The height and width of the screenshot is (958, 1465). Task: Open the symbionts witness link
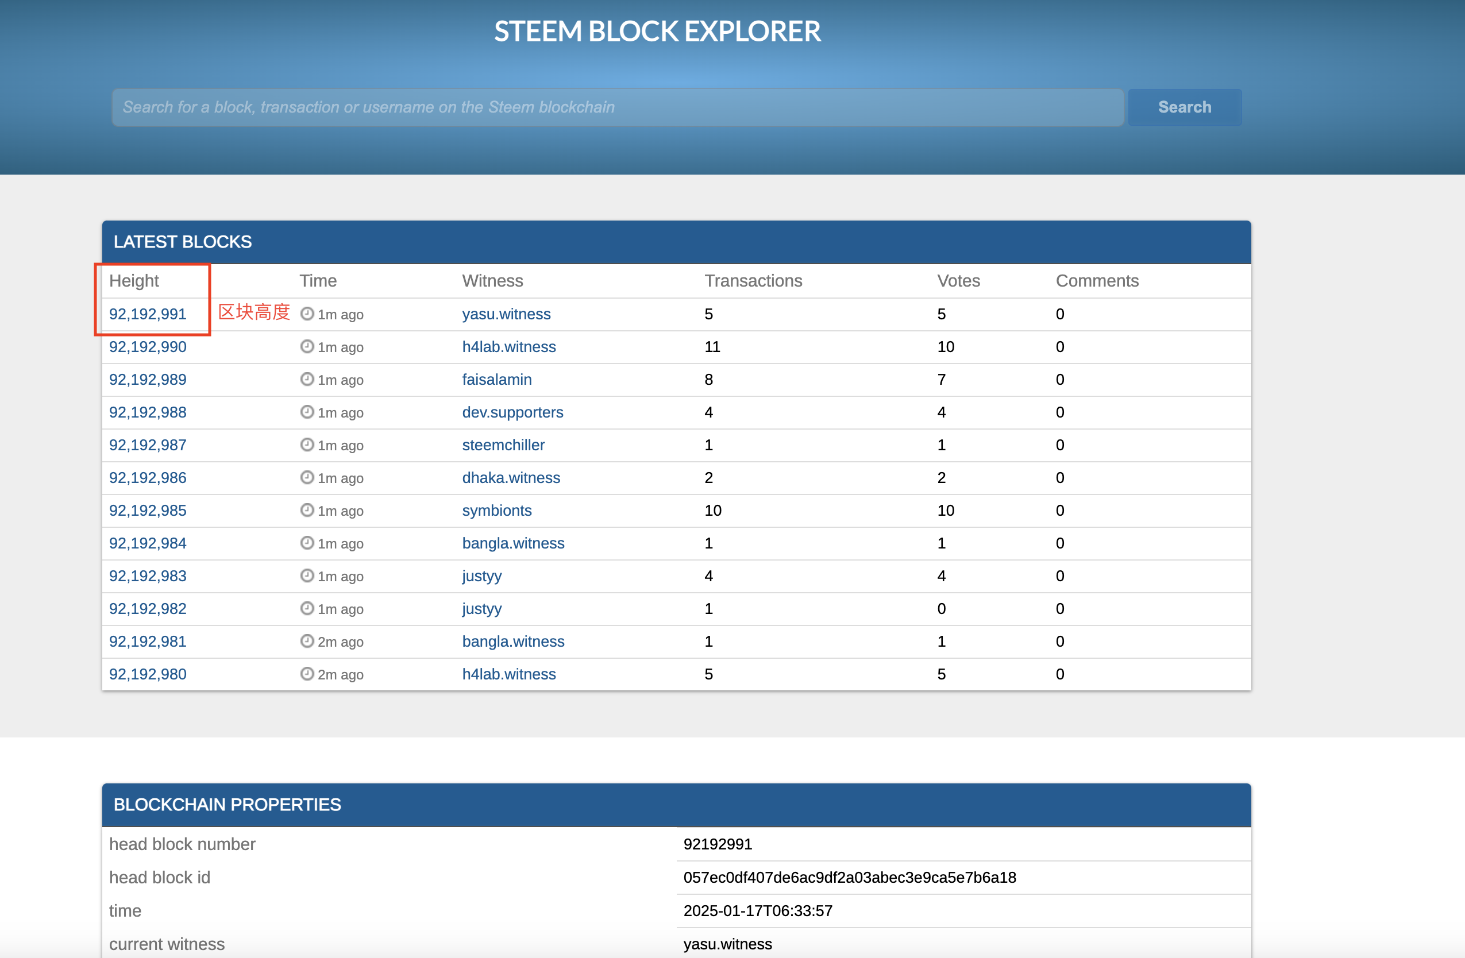(497, 510)
